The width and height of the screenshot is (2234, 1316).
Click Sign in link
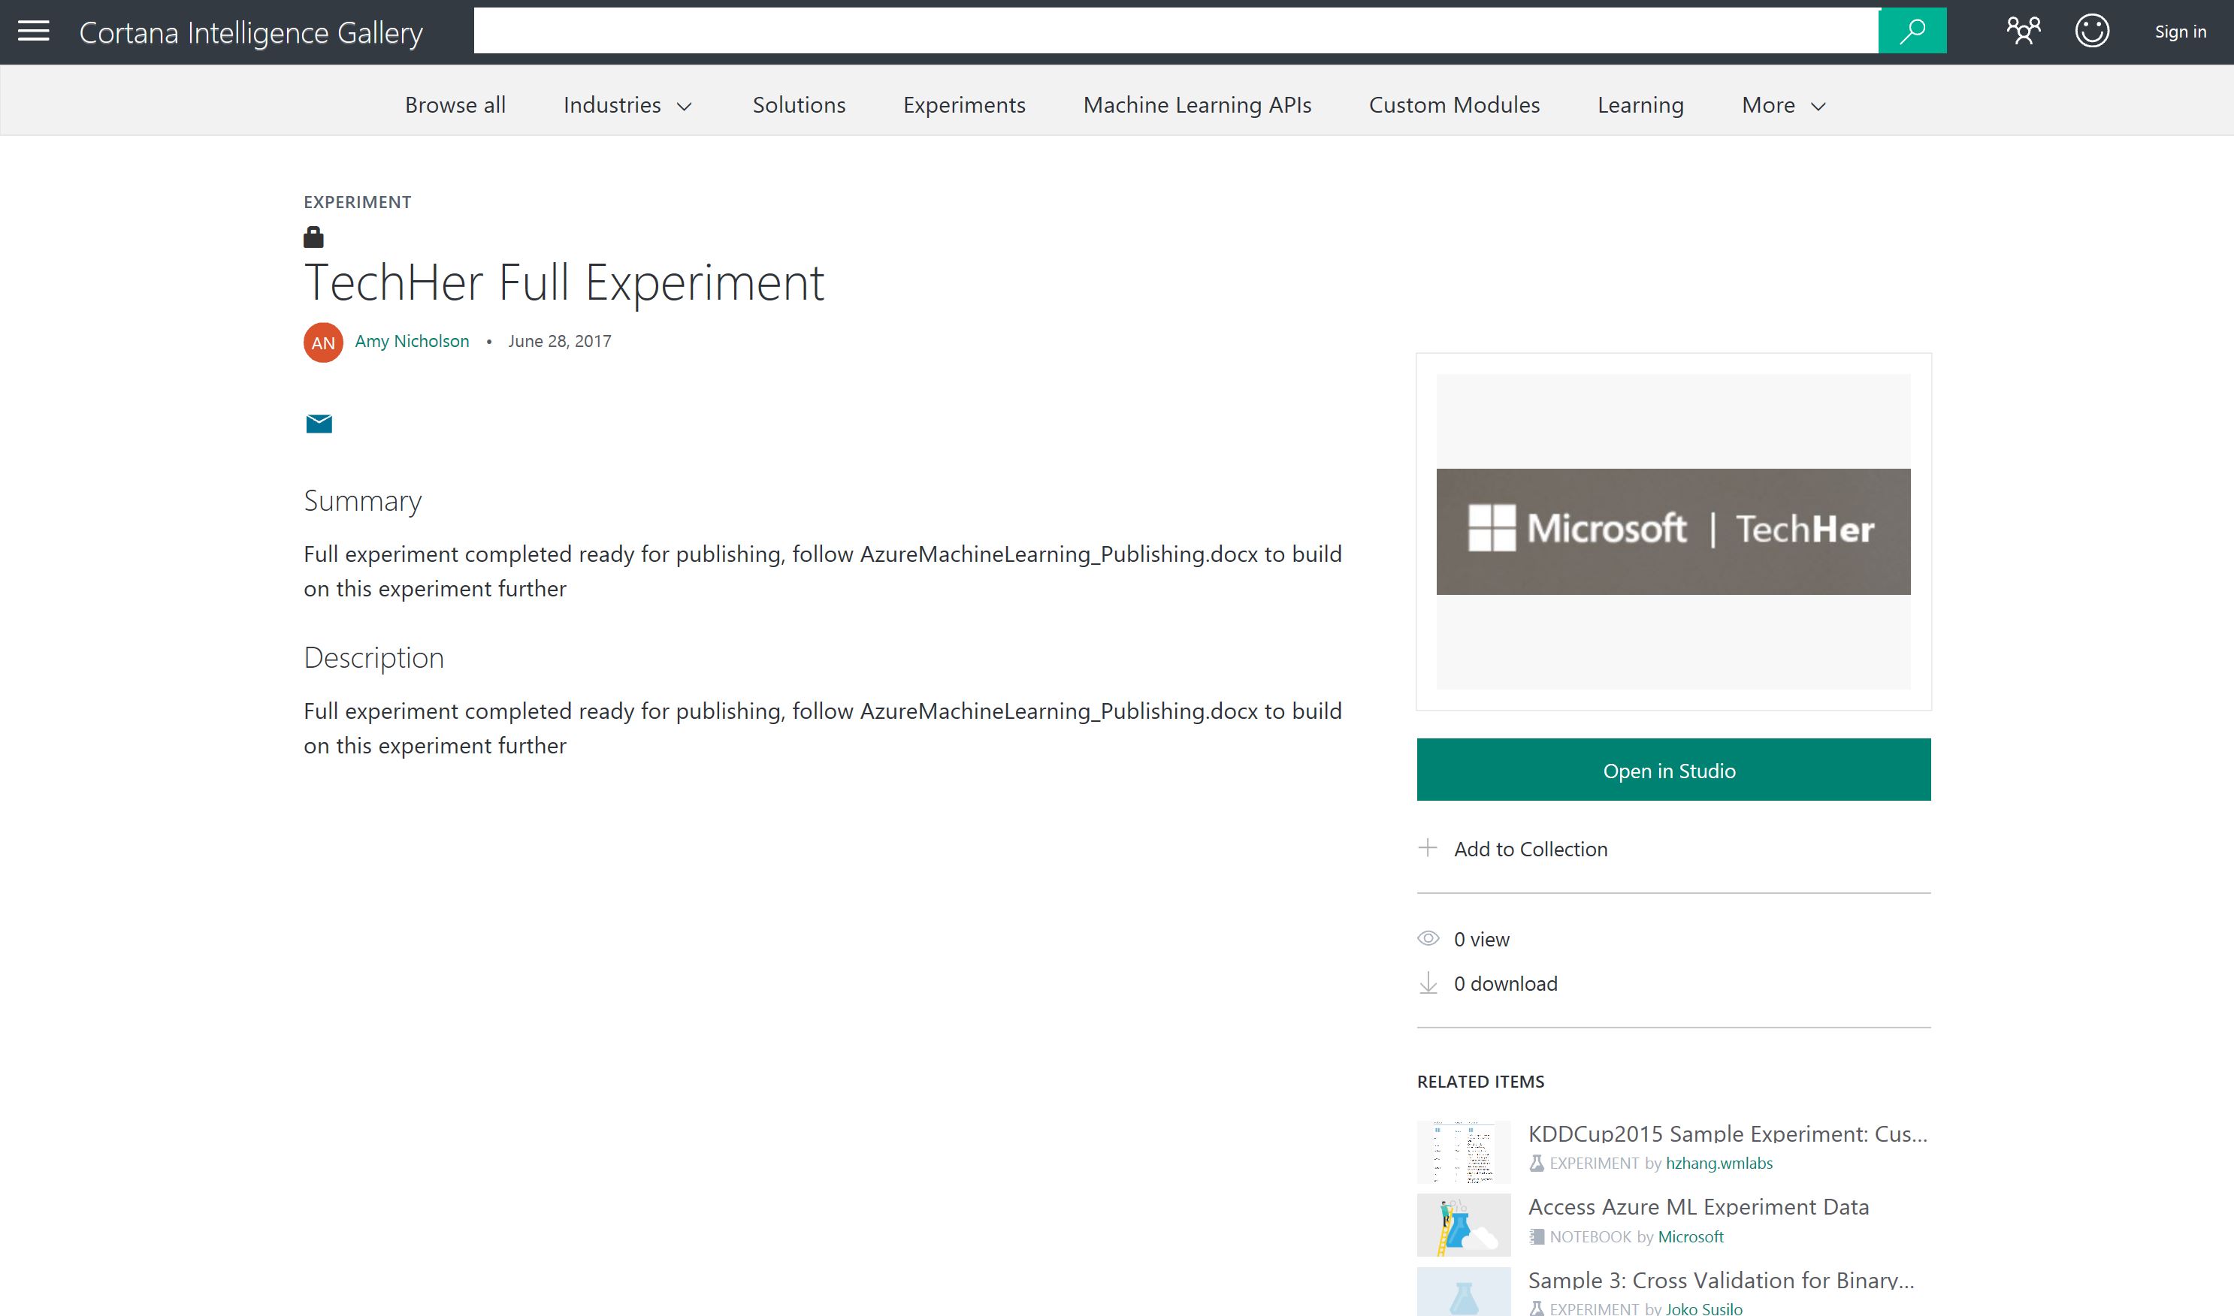[x=2179, y=32]
